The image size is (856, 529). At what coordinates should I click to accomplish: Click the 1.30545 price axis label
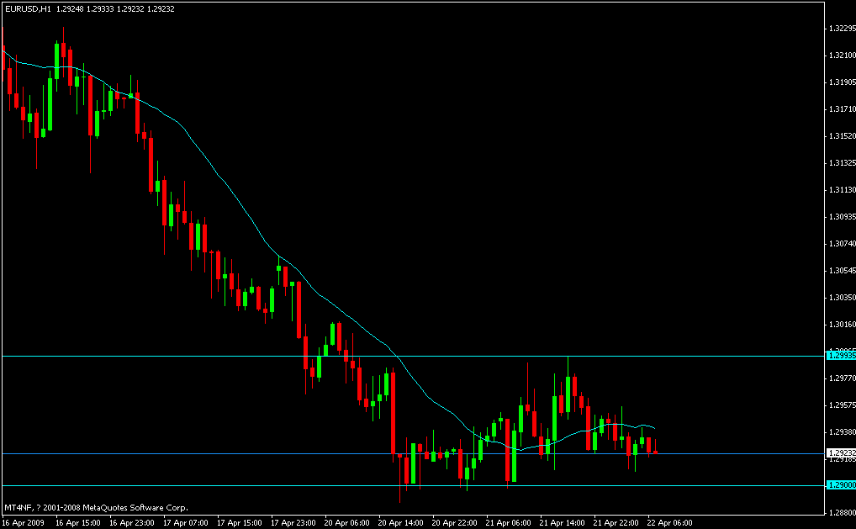pyautogui.click(x=841, y=271)
